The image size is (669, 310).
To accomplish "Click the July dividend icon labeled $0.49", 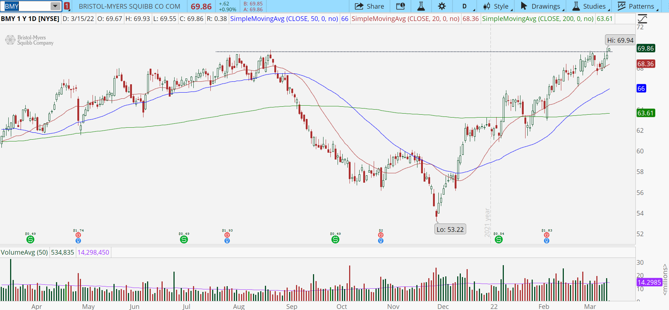I will tap(184, 239).
